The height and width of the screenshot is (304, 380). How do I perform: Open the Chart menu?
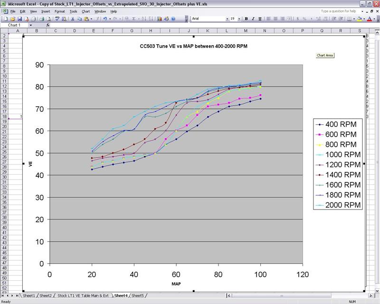click(x=85, y=11)
